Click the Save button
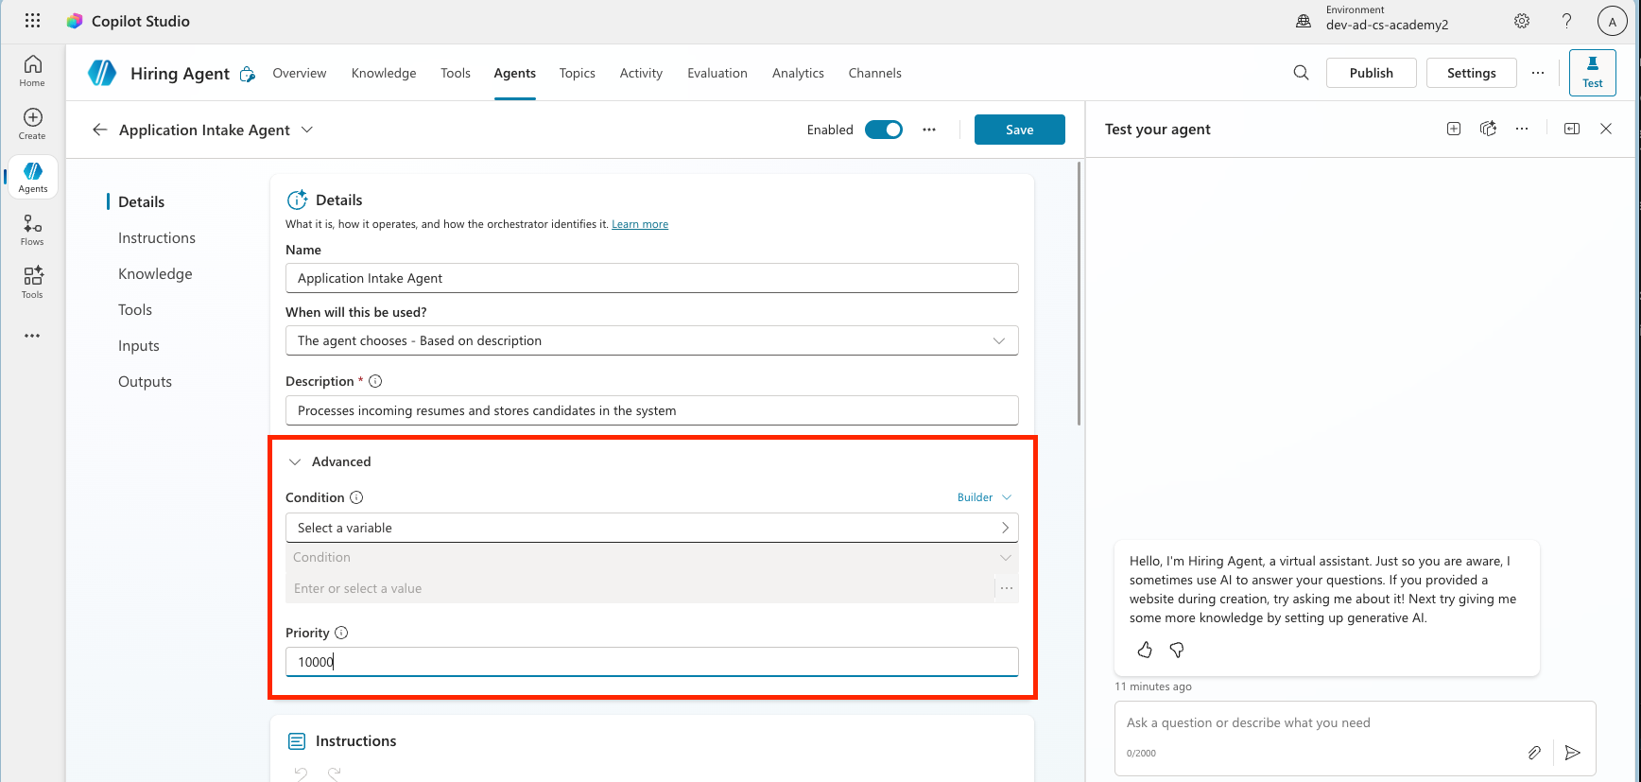Image resolution: width=1641 pixels, height=782 pixels. coord(1019,130)
